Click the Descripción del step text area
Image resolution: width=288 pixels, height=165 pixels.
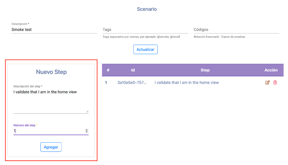pyautogui.click(x=51, y=101)
